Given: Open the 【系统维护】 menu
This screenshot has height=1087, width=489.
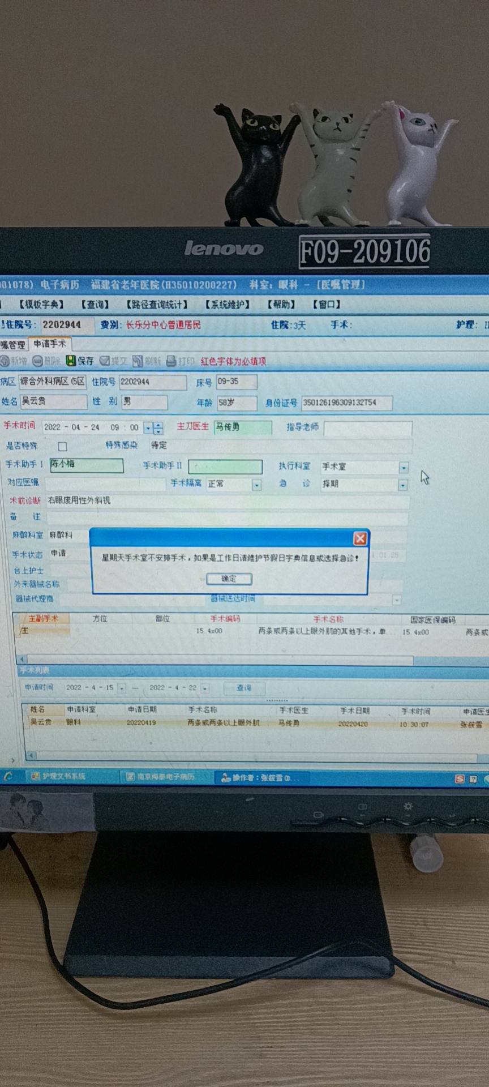Looking at the screenshot, I should coord(227,305).
